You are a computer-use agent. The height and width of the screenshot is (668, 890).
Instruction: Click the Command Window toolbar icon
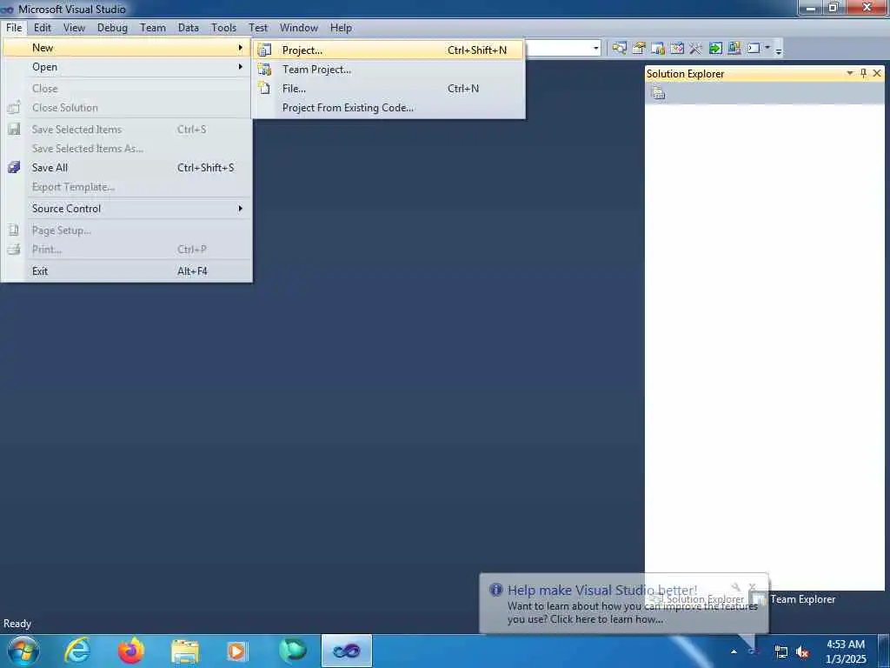click(754, 49)
